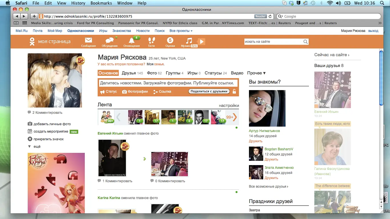Viewport: 390px width, 219px height.
Task: Open настройки link for Лента
Action: coord(229,106)
